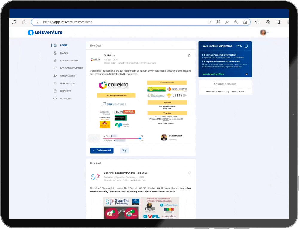Select HOME in sidebar
299x229 pixels.
click(x=64, y=45)
